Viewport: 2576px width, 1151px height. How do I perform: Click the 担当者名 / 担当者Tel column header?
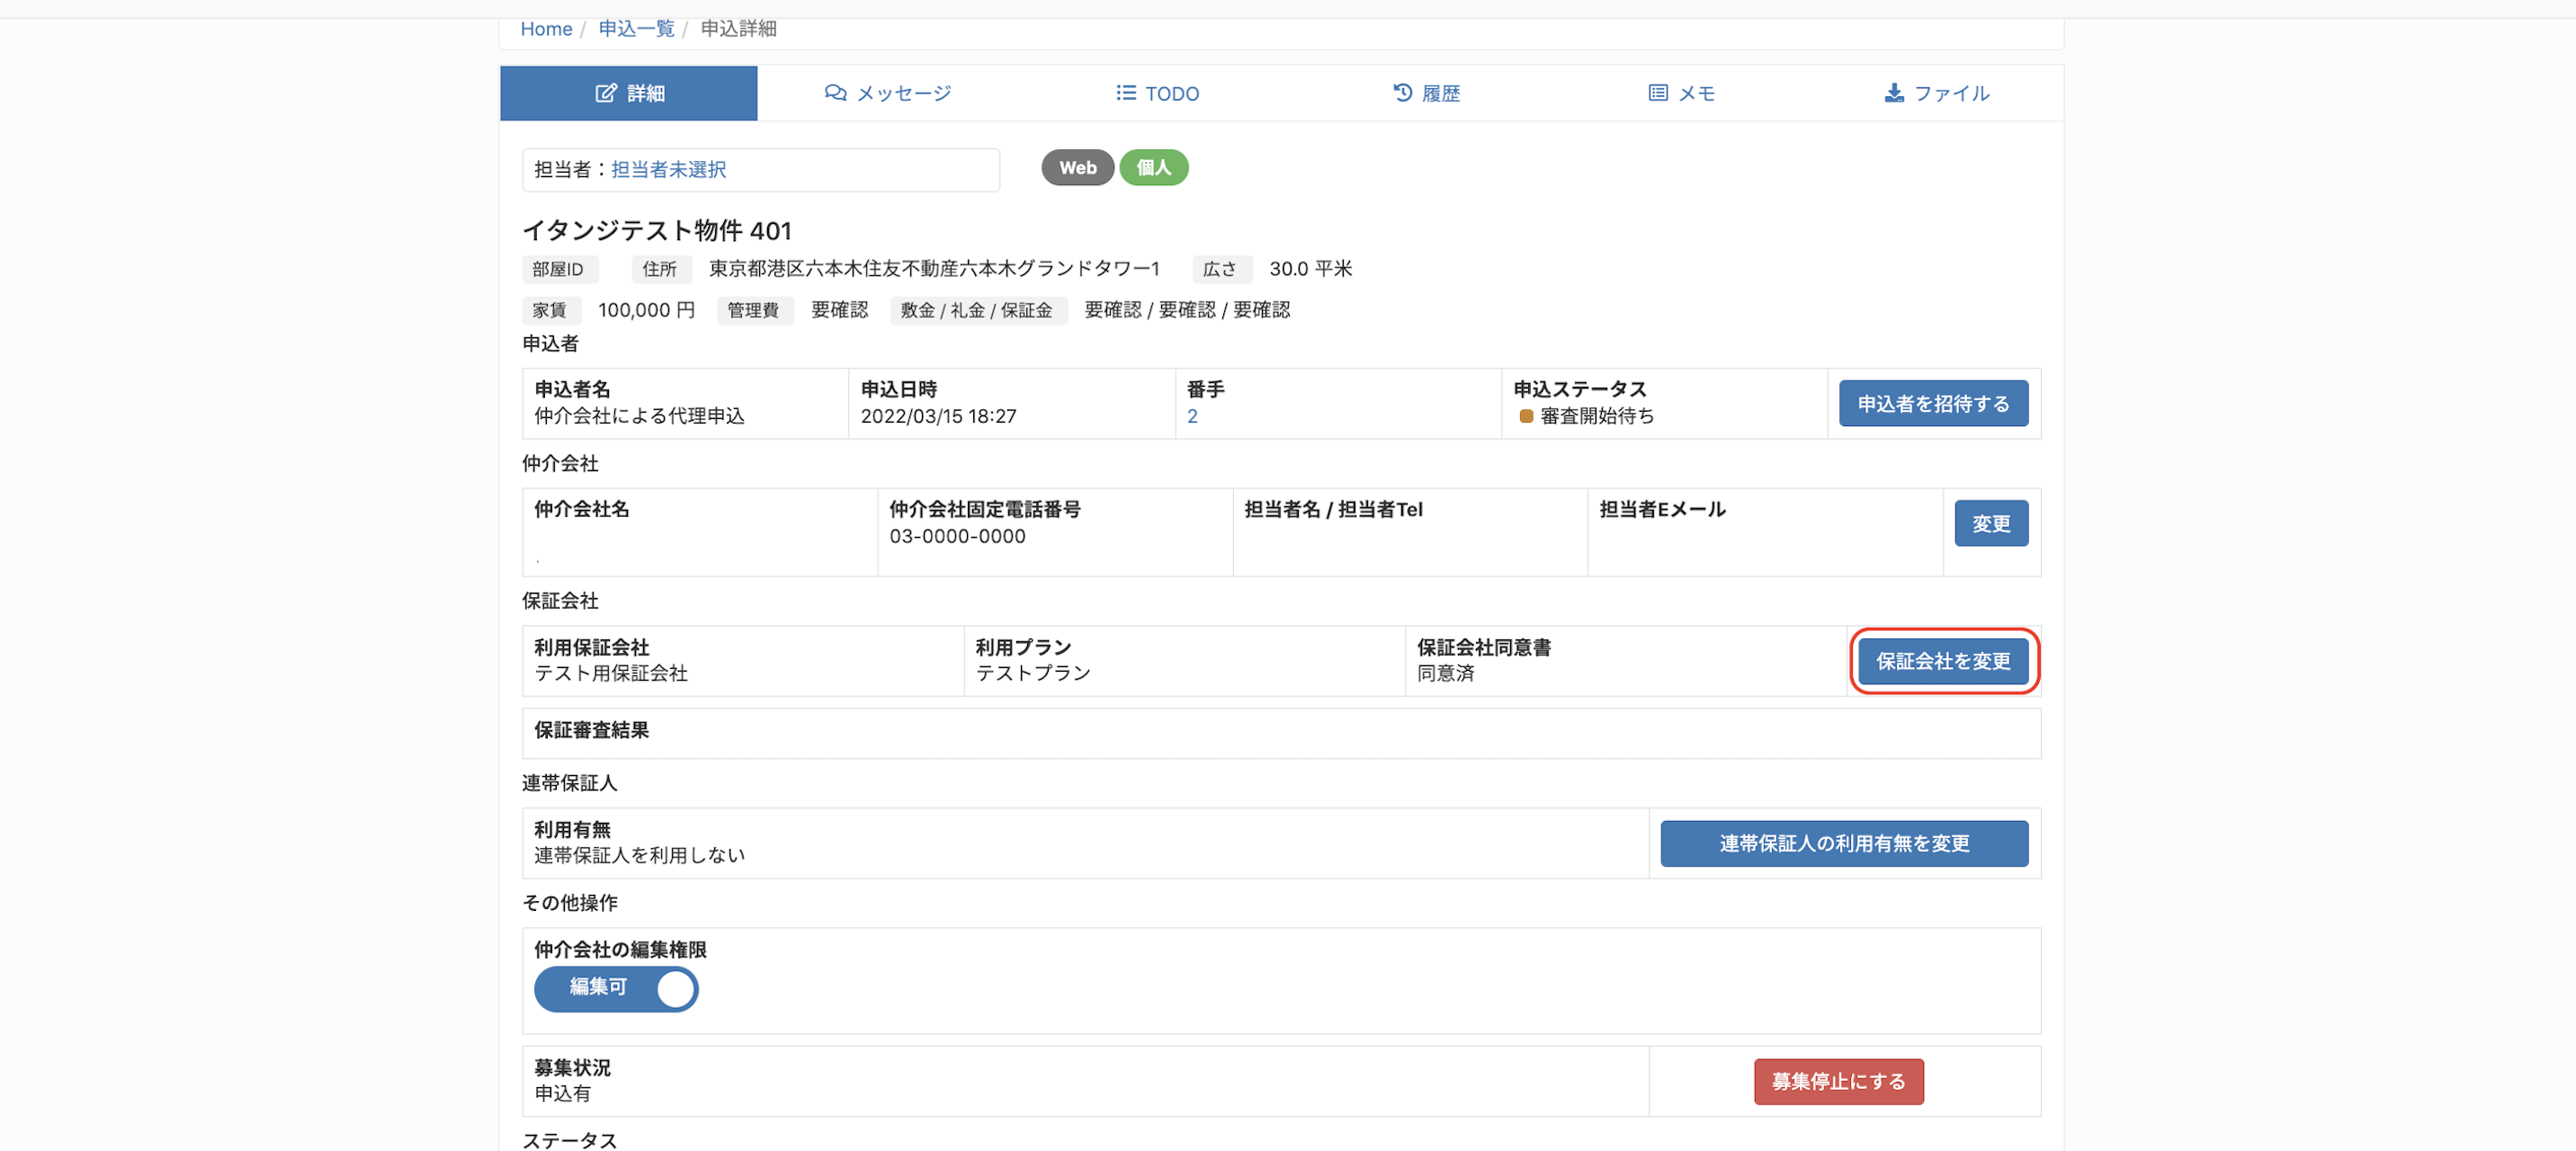(x=1332, y=510)
